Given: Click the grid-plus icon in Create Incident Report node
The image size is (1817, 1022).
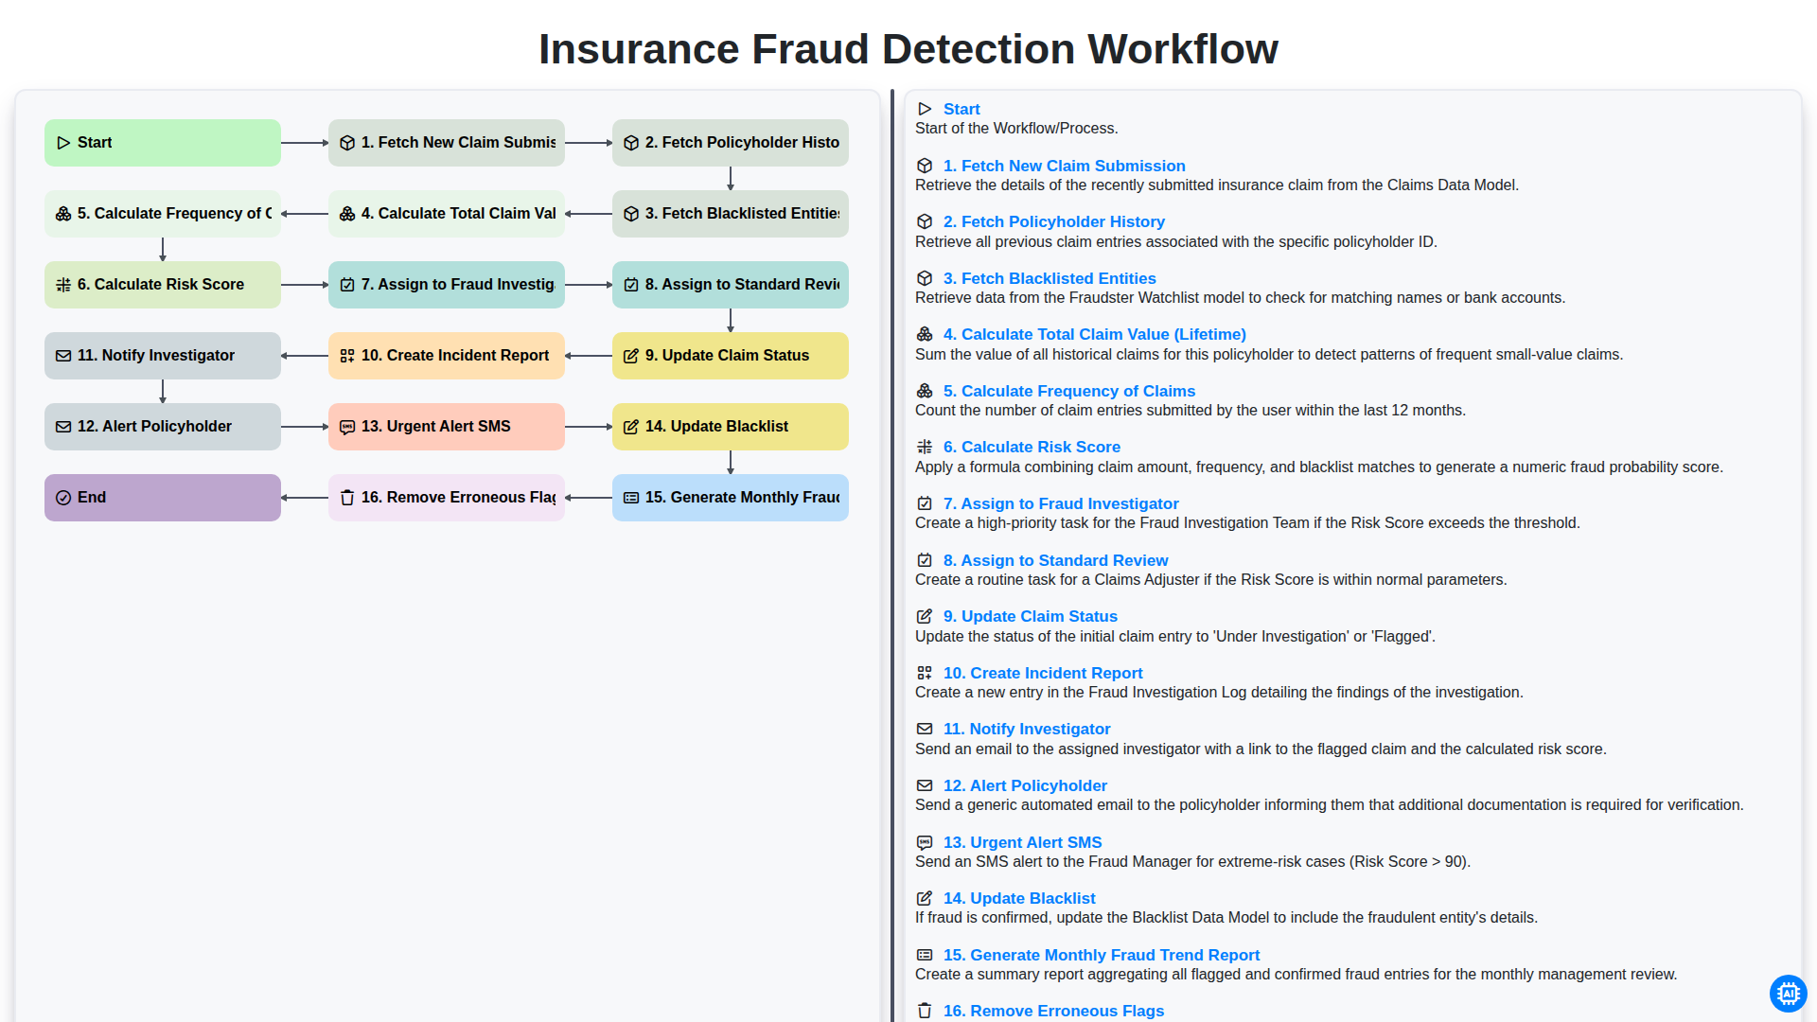Looking at the screenshot, I should [x=347, y=356].
